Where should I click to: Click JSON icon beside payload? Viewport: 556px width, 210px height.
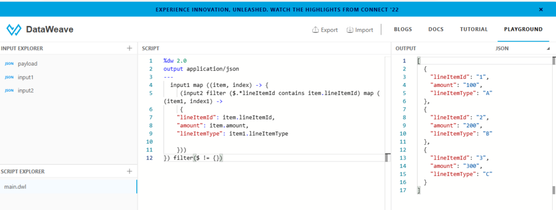point(9,63)
